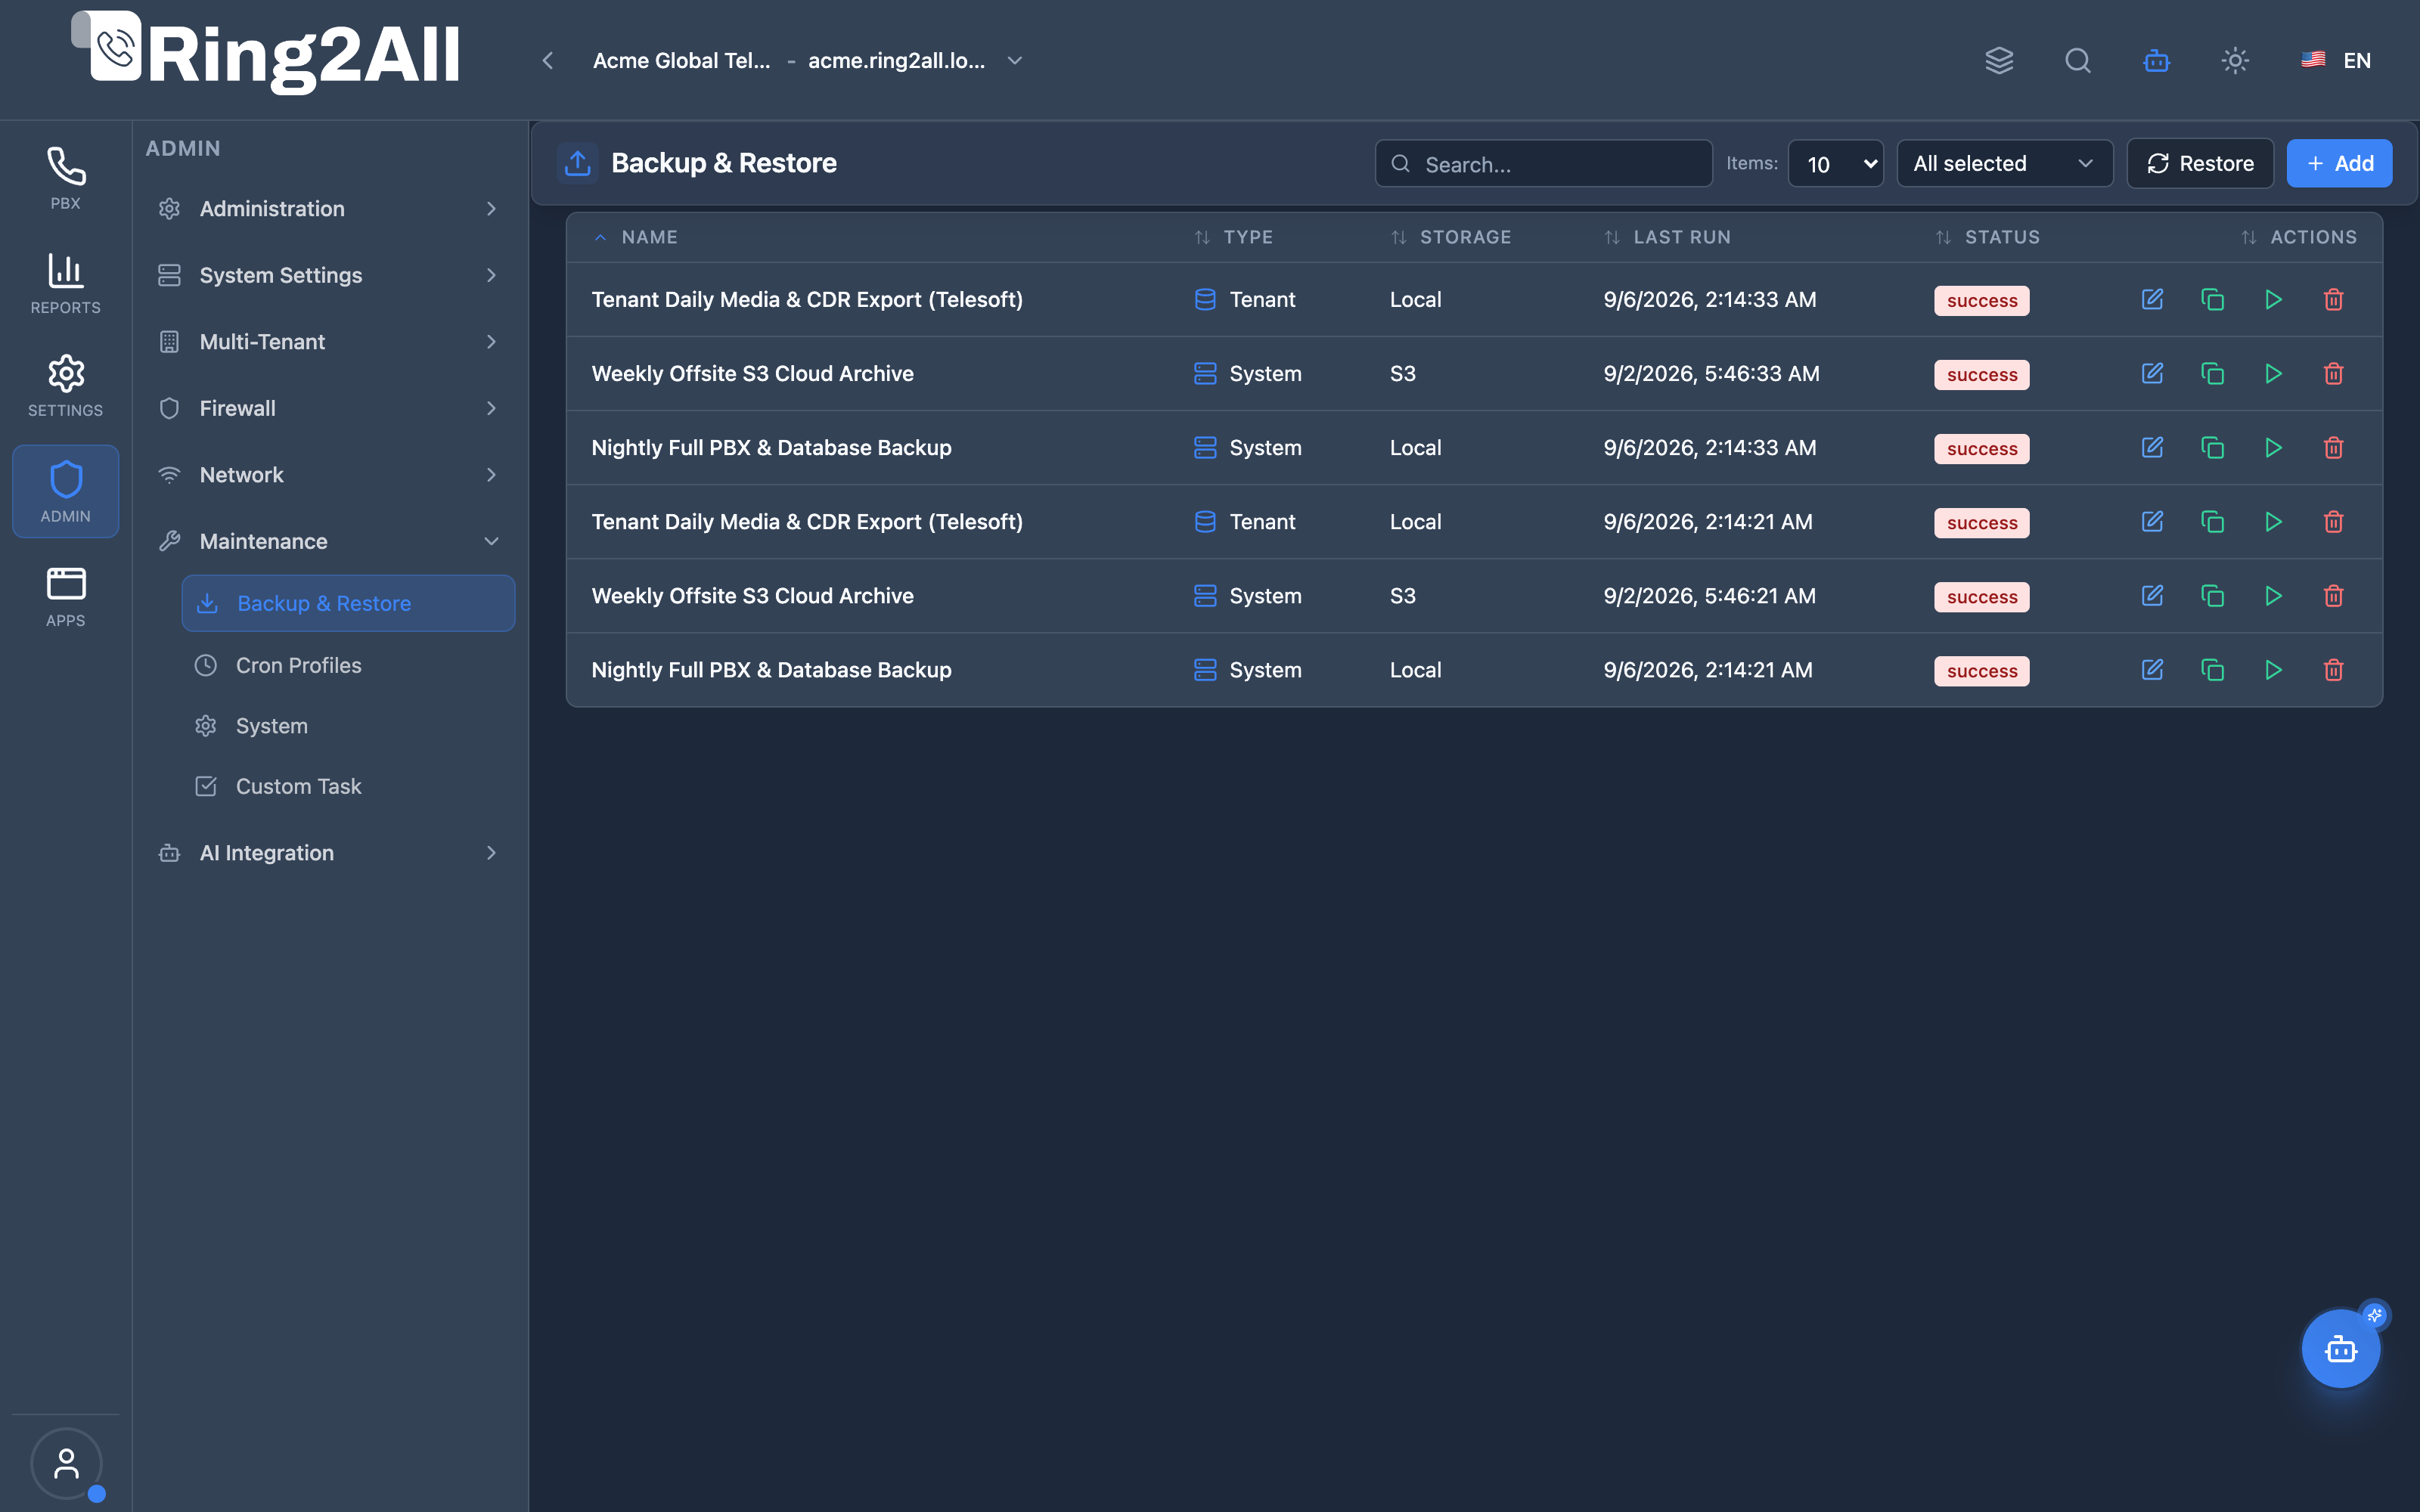Expand the Administration menu
The width and height of the screenshot is (2420, 1512).
(329, 208)
